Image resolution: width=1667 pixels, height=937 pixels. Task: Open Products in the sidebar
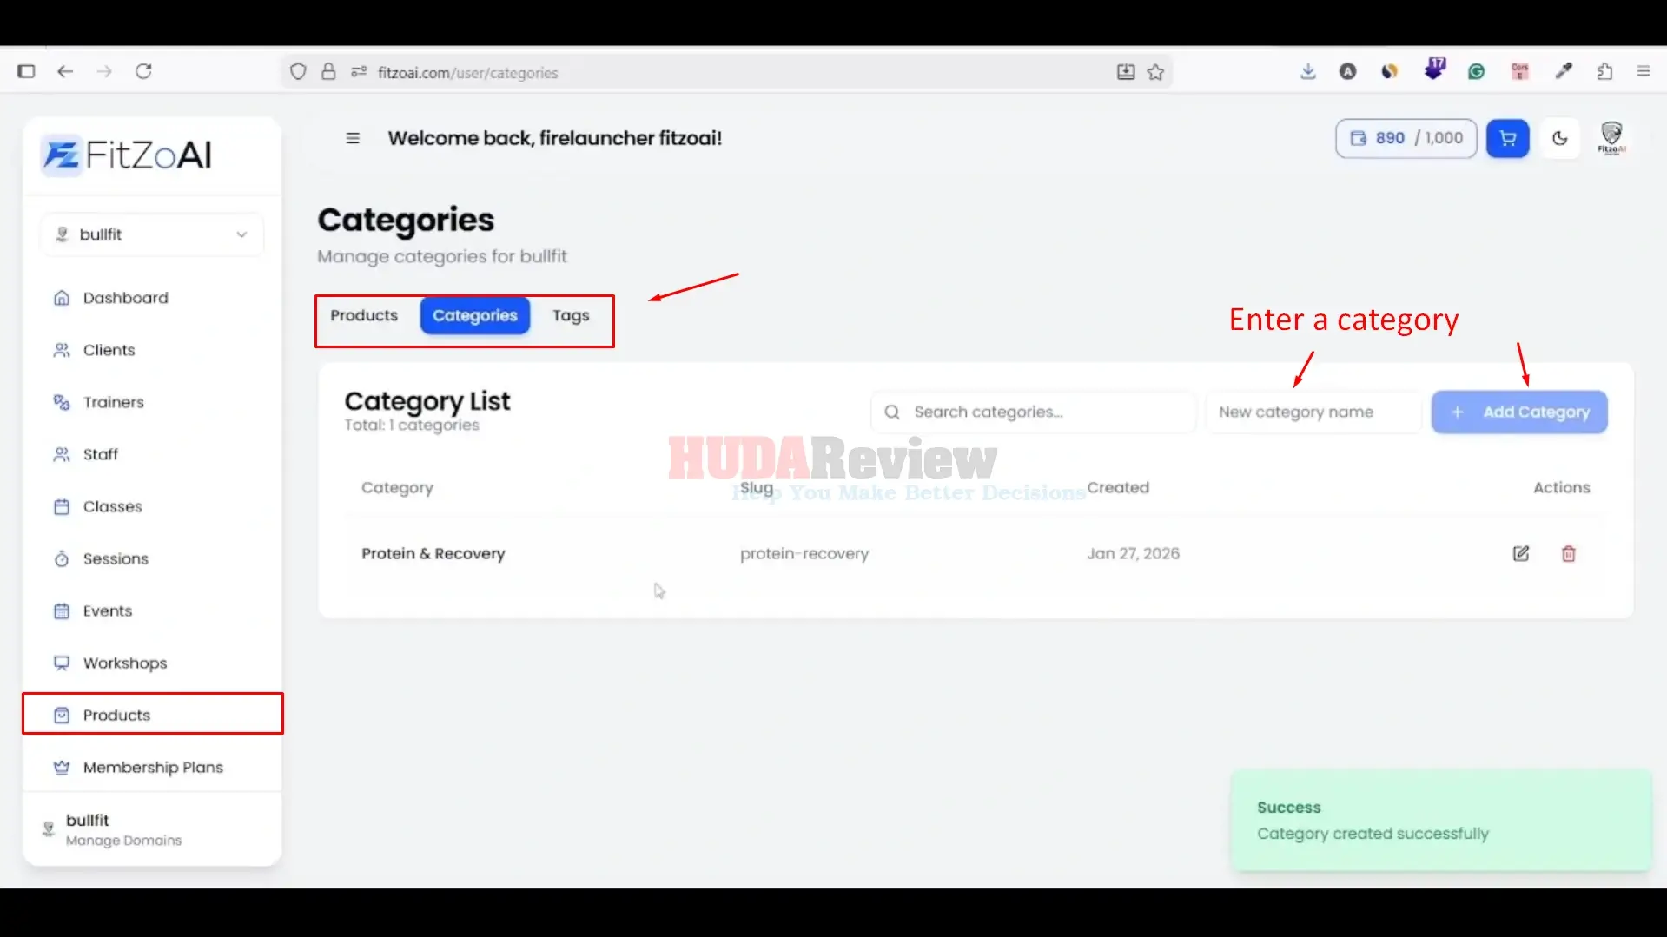pyautogui.click(x=152, y=714)
